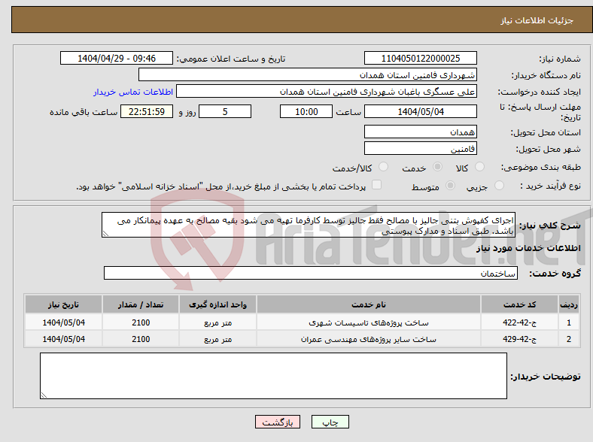Click the تعداد / مقدار column header

(x=141, y=304)
